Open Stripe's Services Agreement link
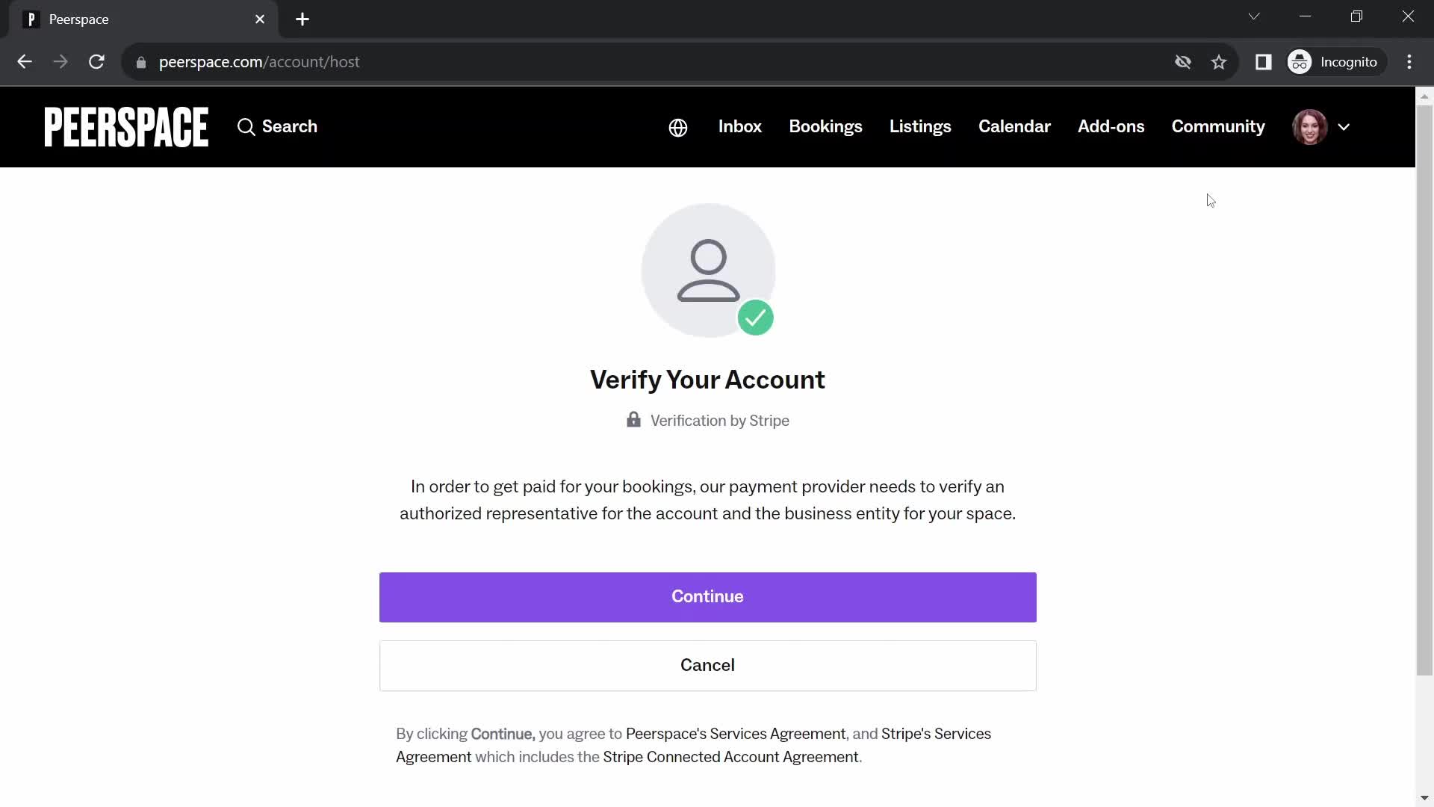 click(x=936, y=734)
